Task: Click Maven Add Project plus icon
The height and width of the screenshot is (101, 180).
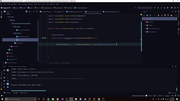Action: 154,15
